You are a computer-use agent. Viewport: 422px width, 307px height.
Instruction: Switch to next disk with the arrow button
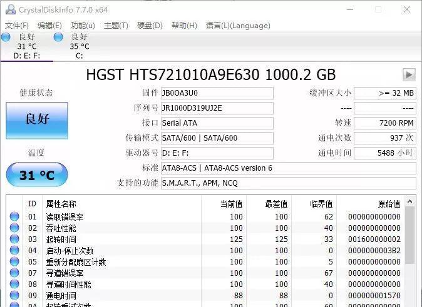(x=409, y=74)
